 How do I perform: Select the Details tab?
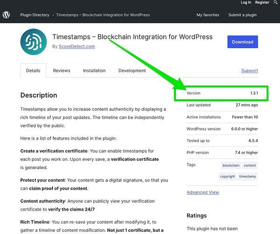point(33,71)
